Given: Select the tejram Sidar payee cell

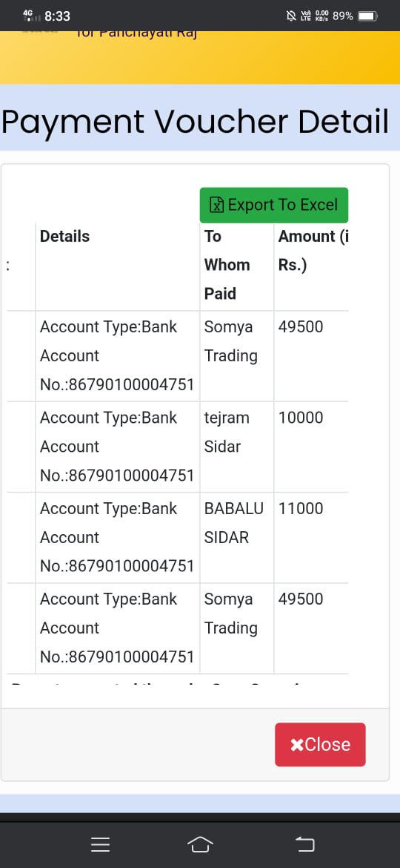Looking at the screenshot, I should tap(236, 447).
